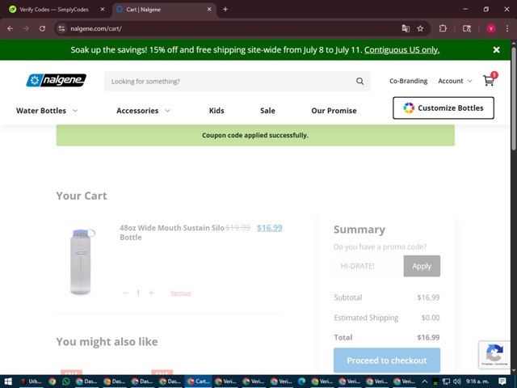This screenshot has width=517, height=388.
Task: Select the Cart | Nalgene tab
Action: click(164, 9)
